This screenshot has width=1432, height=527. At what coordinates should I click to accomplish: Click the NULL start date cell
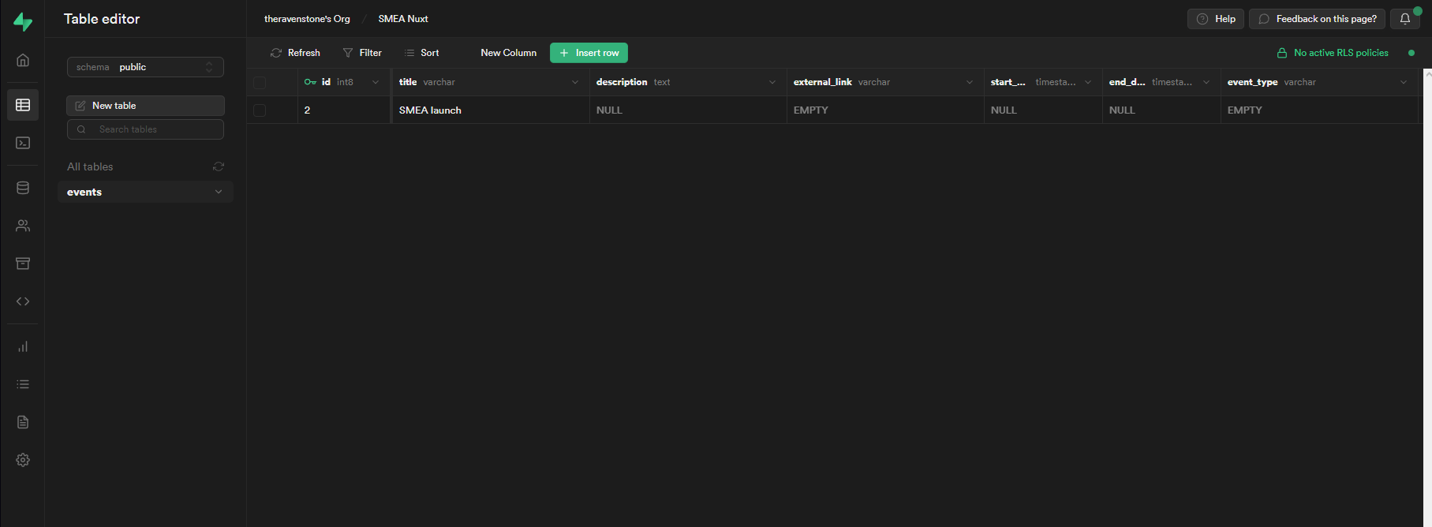pyautogui.click(x=1043, y=110)
